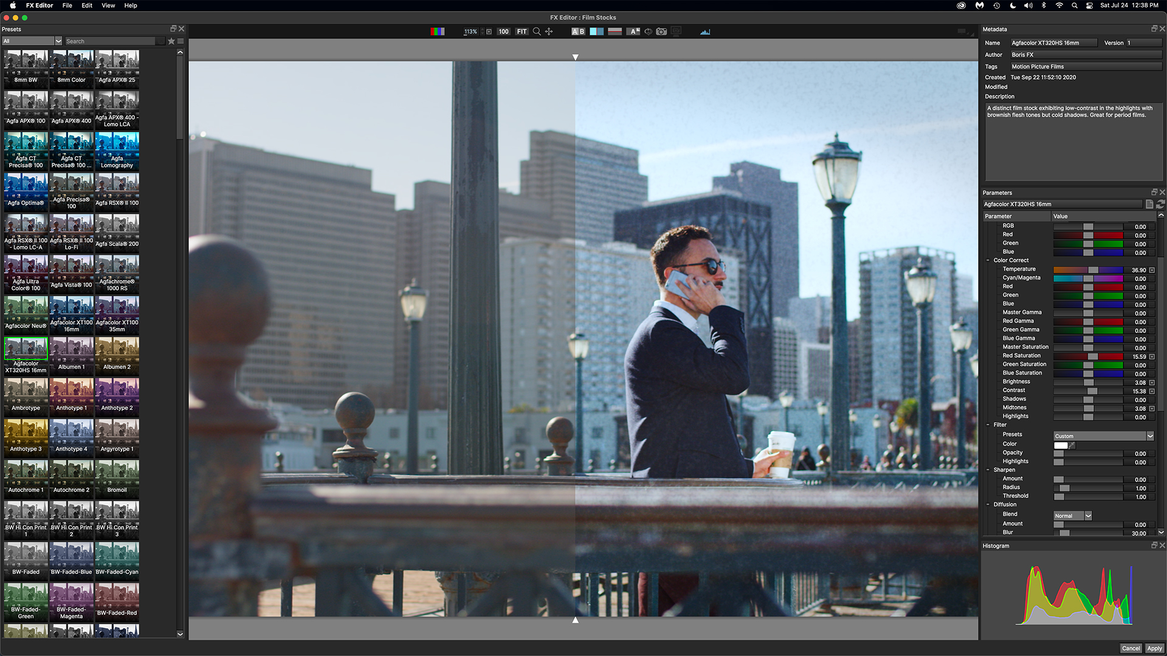The height and width of the screenshot is (656, 1167).
Task: Open presets list options menu icon
Action: (x=181, y=41)
